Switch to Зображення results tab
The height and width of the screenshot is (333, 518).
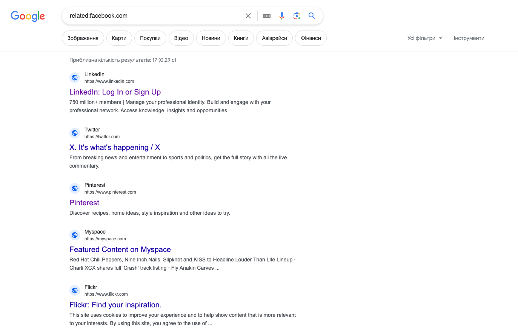coord(83,38)
